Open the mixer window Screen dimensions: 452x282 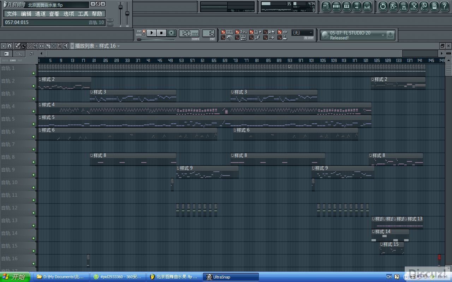[367, 6]
